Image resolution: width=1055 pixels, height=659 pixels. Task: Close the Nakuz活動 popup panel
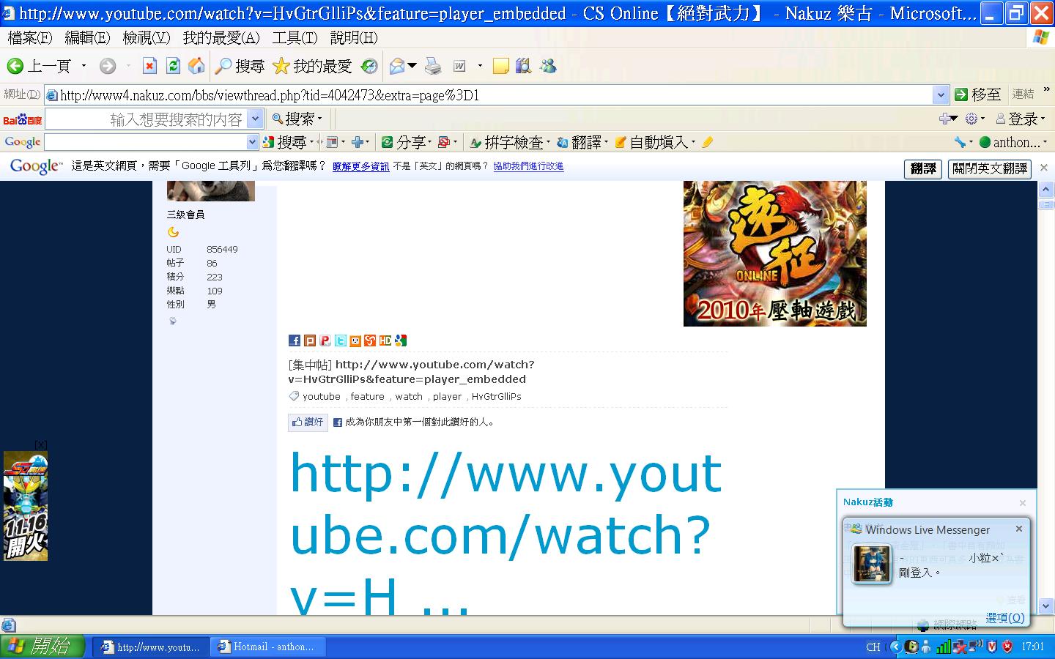click(x=1023, y=503)
